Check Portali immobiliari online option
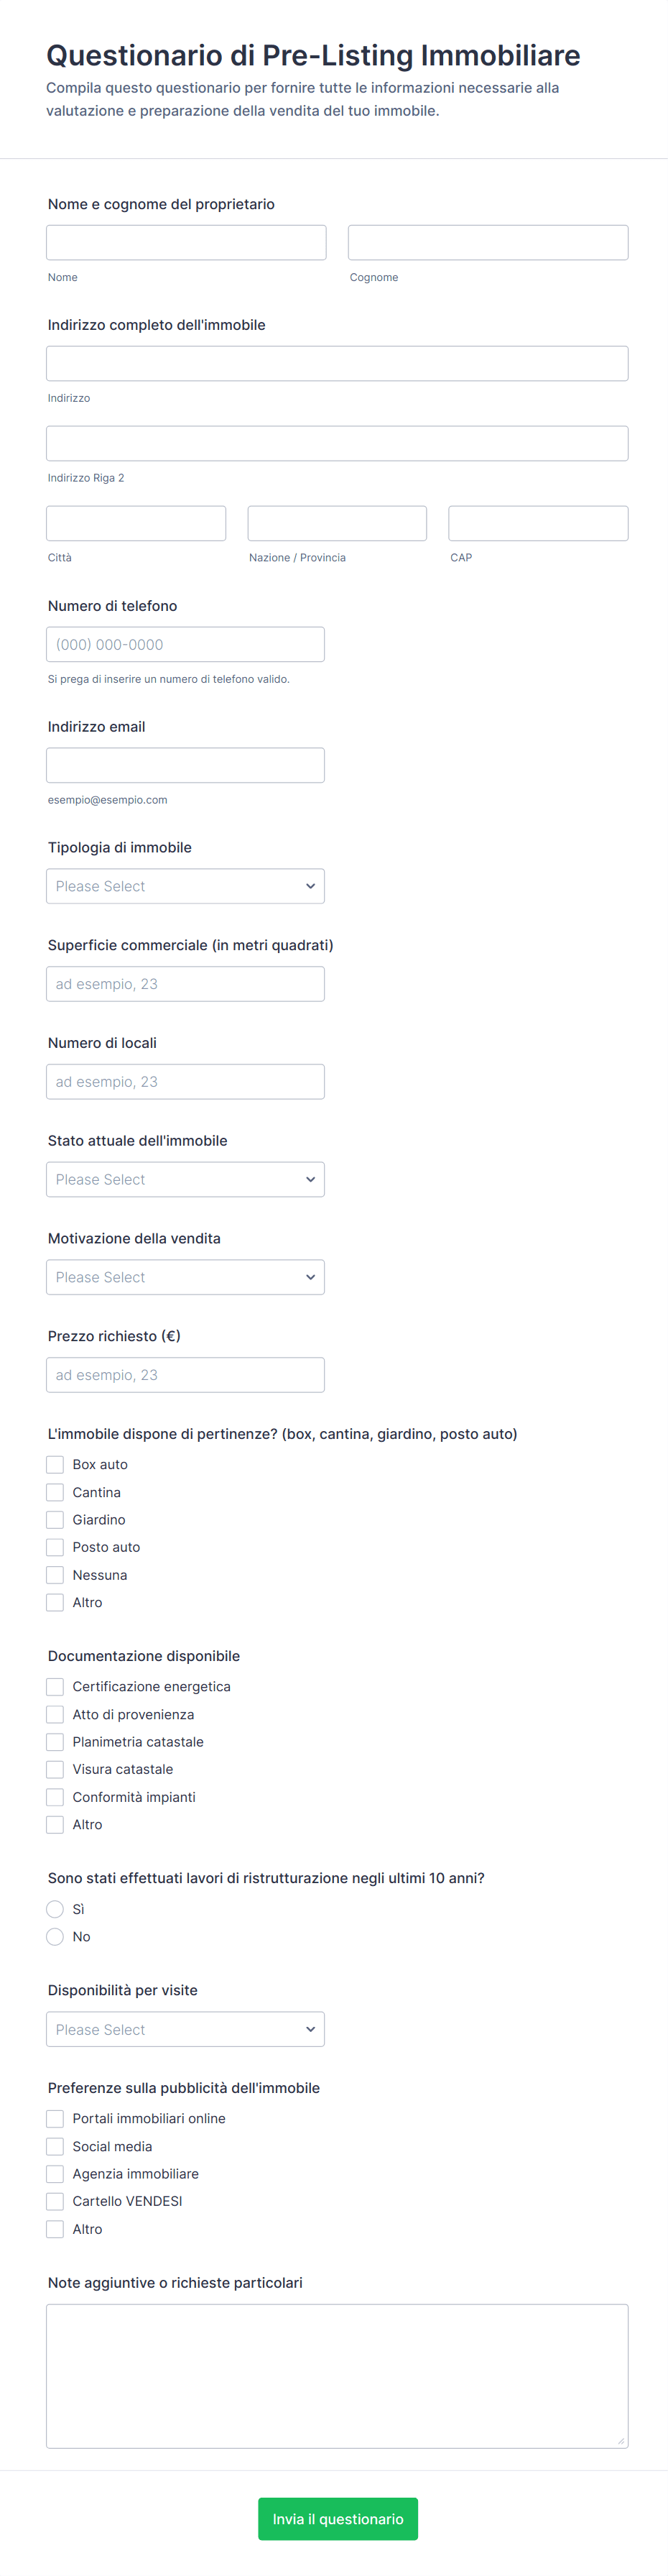The image size is (668, 2576). [x=55, y=2118]
